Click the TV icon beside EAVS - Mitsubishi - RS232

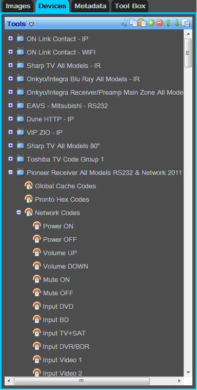[21, 105]
